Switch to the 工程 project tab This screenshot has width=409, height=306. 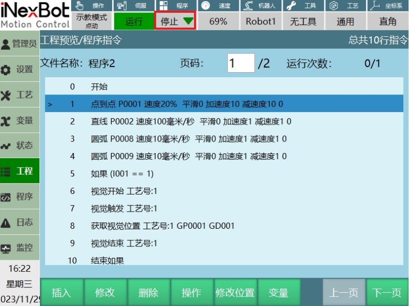(x=19, y=171)
